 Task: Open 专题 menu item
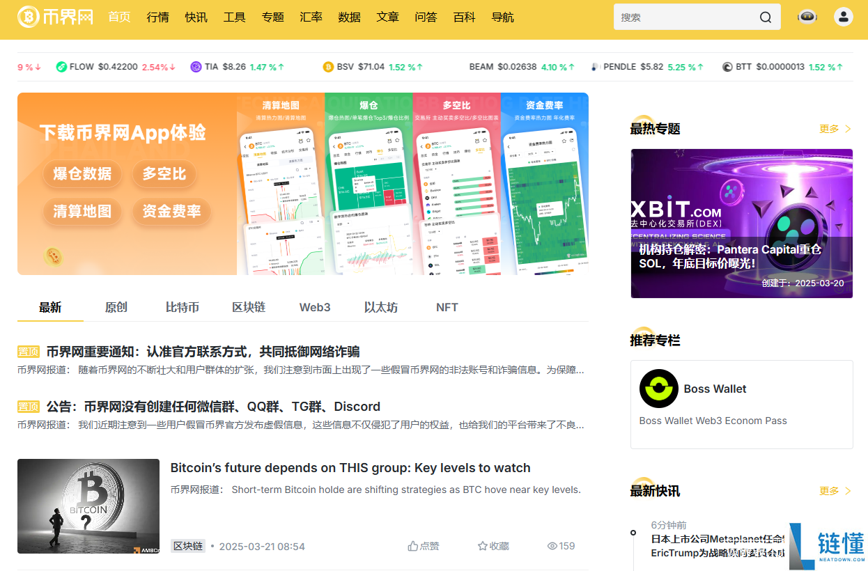[272, 17]
